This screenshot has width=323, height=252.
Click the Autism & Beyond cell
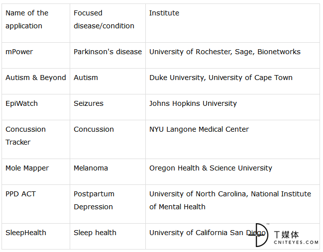pyautogui.click(x=36, y=82)
